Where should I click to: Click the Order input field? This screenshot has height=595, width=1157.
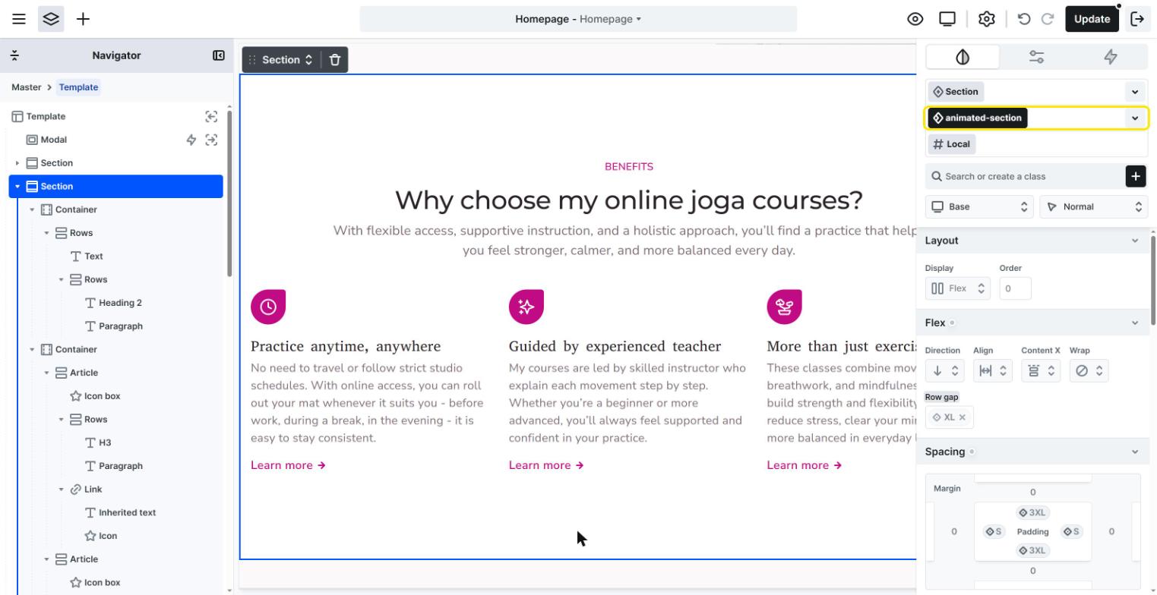pos(1016,288)
